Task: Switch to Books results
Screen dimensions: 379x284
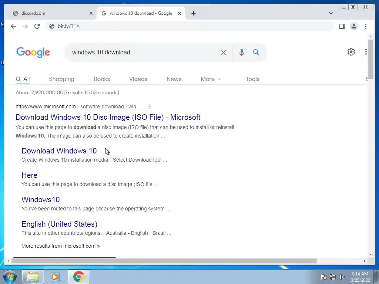Action: tap(102, 79)
